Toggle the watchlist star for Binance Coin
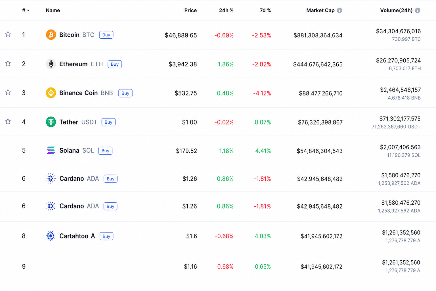The image size is (436, 291). [8, 92]
